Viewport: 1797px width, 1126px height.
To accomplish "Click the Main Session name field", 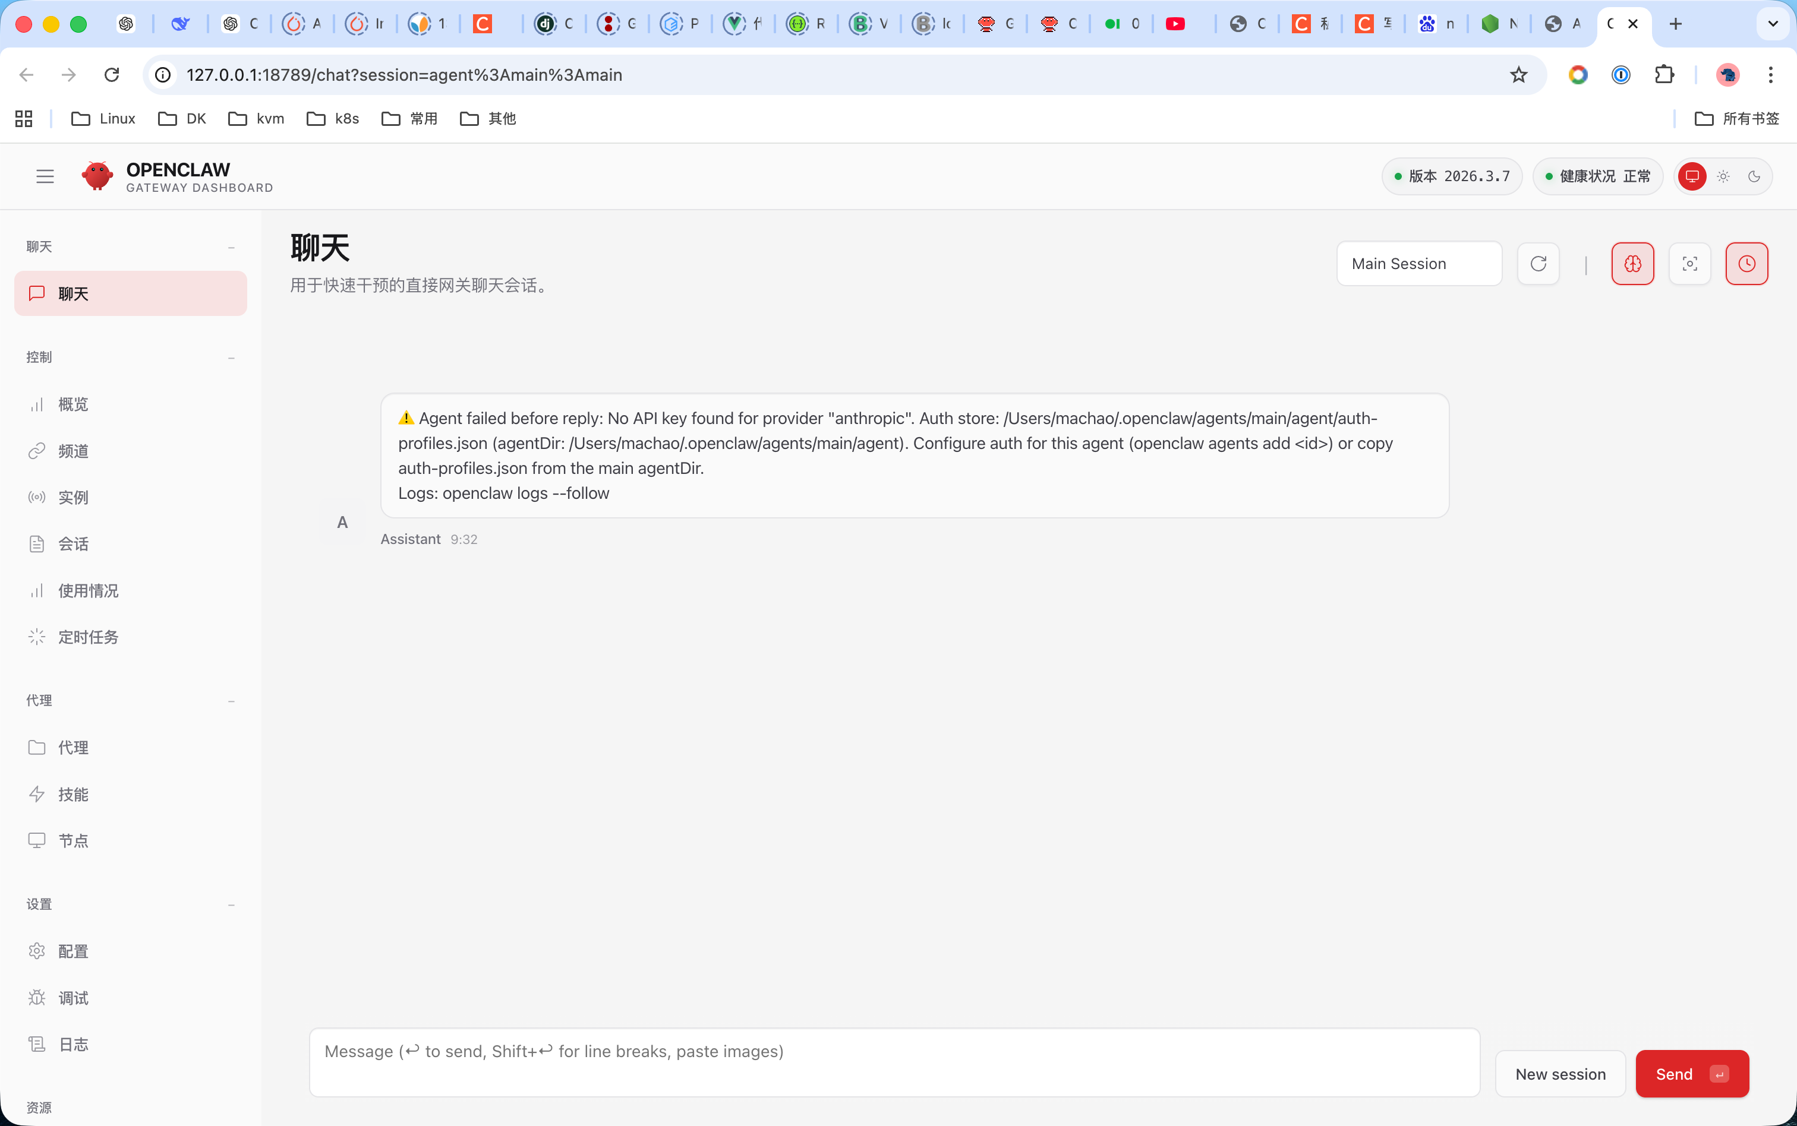I will 1418,263.
